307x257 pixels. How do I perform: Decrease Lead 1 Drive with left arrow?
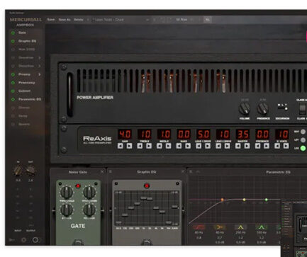[x=199, y=146]
